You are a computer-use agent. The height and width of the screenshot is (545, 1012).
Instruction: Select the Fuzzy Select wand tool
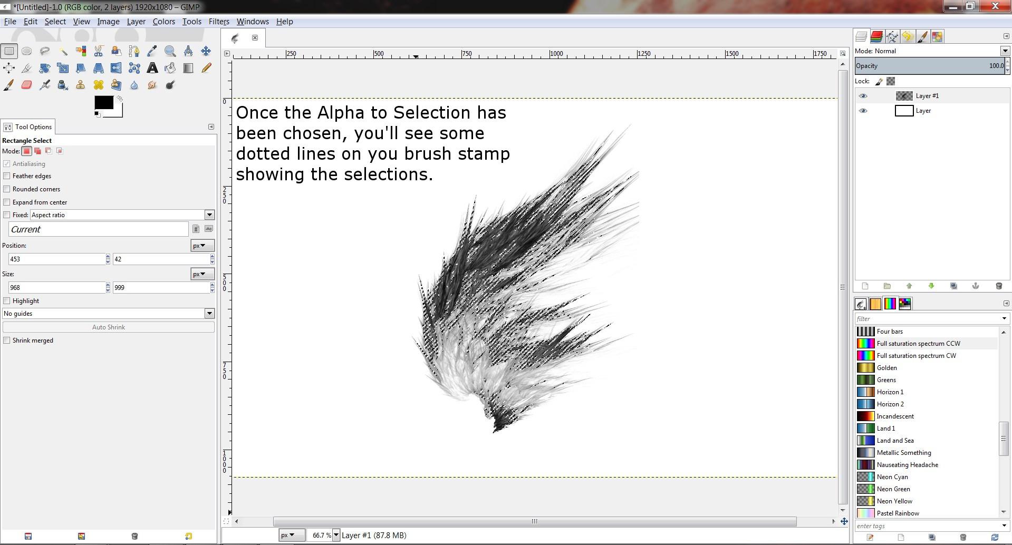pyautogui.click(x=63, y=51)
